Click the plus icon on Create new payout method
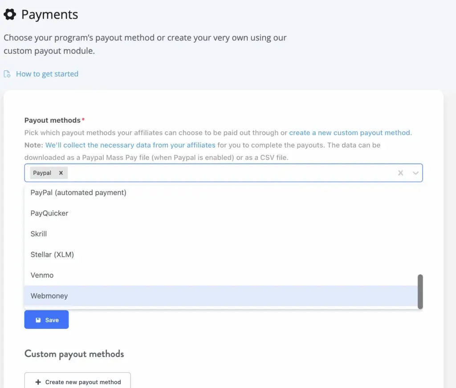 (37, 382)
